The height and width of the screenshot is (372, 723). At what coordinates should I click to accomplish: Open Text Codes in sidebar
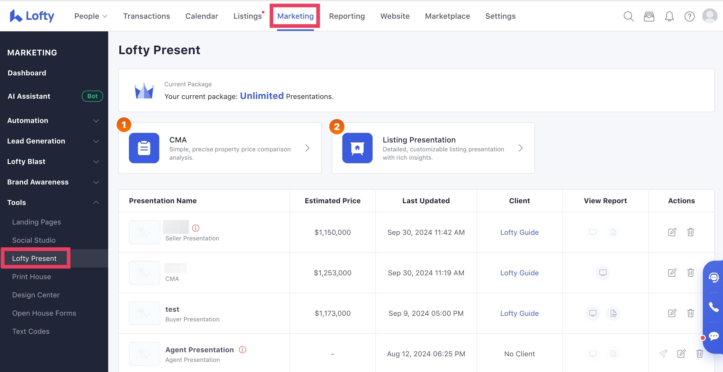tap(31, 331)
